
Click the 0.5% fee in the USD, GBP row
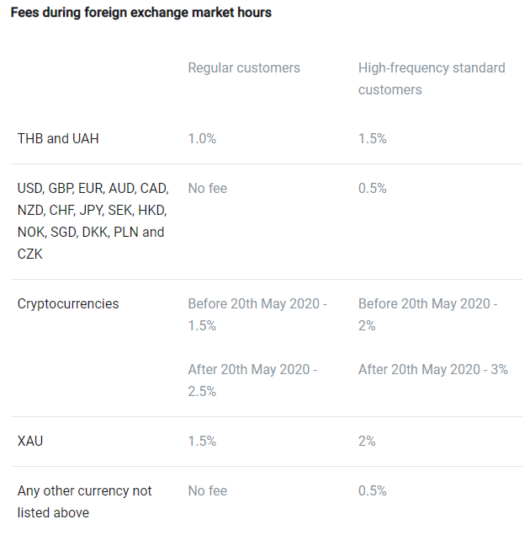pyautogui.click(x=372, y=188)
